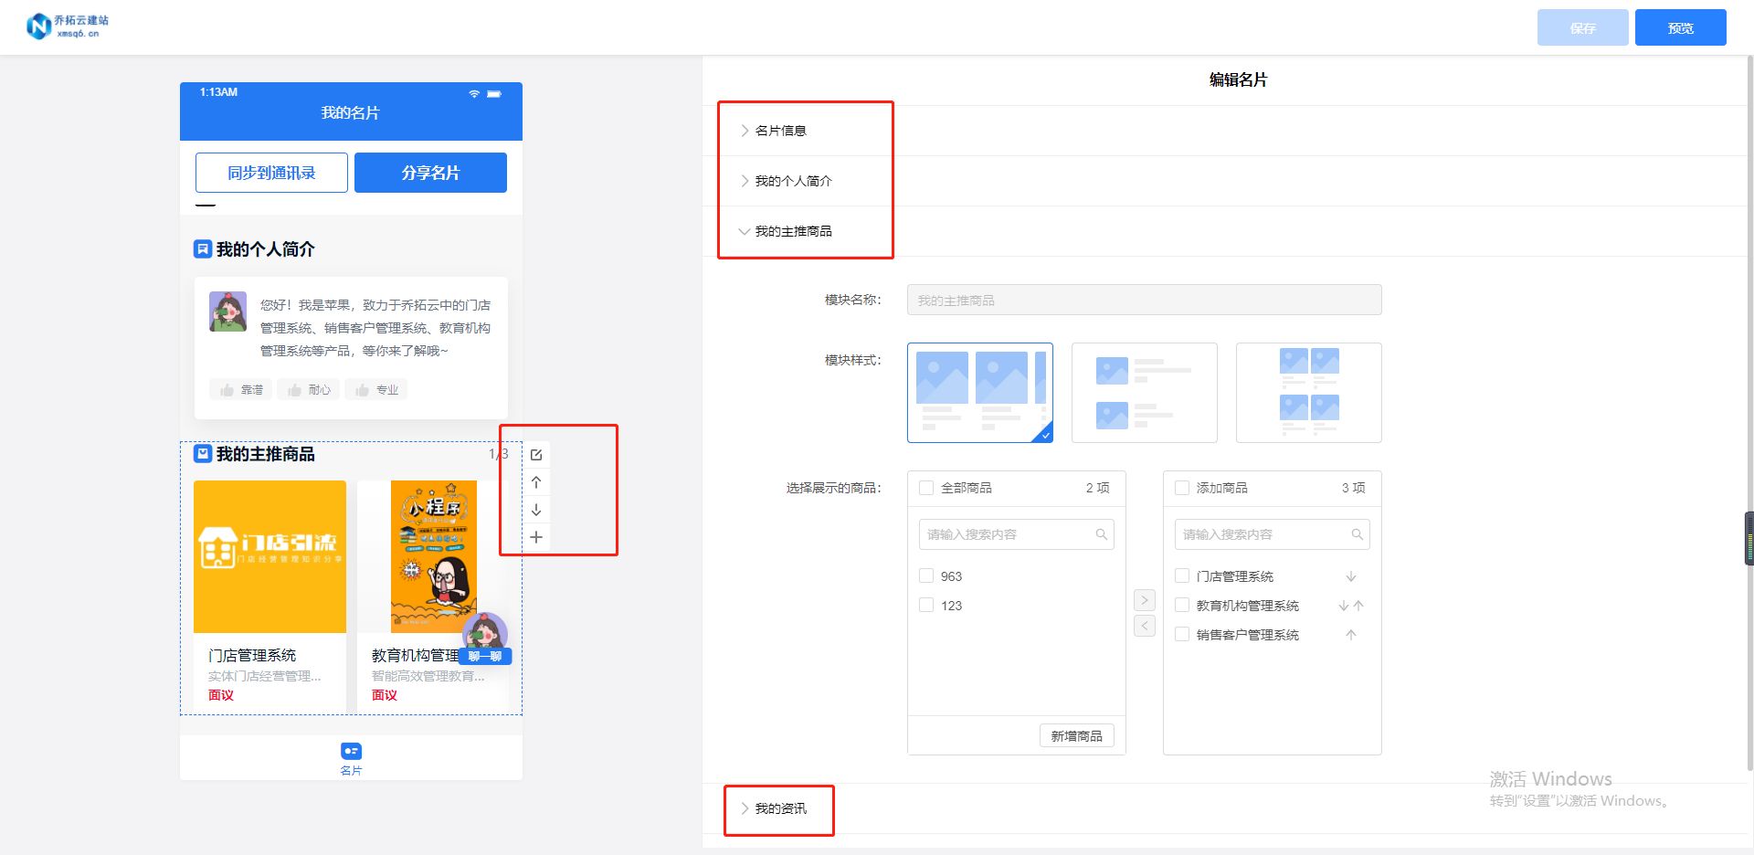
Task: Click 分享名片 button in preview
Action: (x=430, y=173)
